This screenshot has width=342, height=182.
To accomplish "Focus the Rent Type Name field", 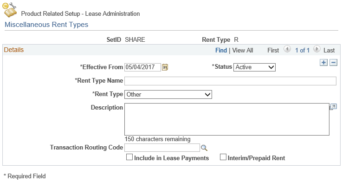I will pos(230,81).
